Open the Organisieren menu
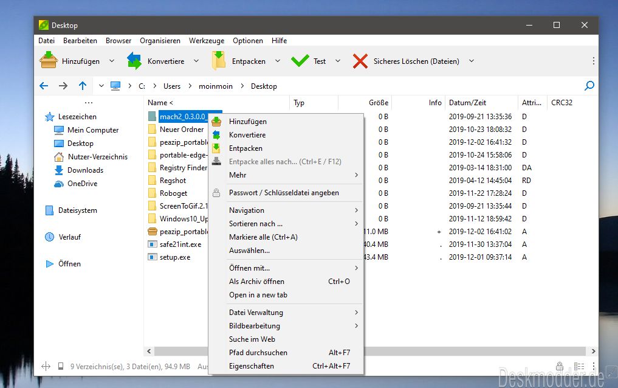The height and width of the screenshot is (388, 618). coord(160,41)
